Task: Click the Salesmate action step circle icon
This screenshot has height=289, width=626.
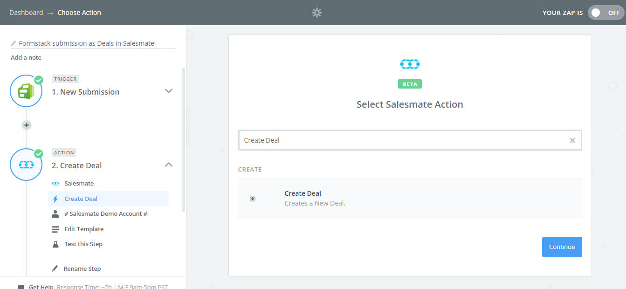Action: click(26, 164)
